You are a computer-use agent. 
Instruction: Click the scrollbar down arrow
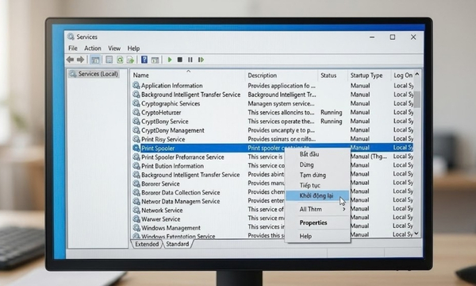(416, 234)
